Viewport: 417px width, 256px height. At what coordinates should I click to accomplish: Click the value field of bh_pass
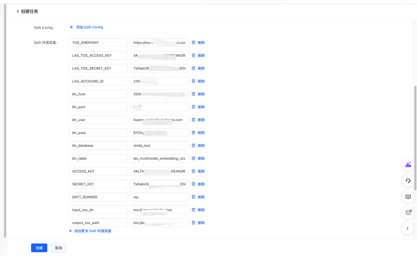pyautogui.click(x=159, y=133)
